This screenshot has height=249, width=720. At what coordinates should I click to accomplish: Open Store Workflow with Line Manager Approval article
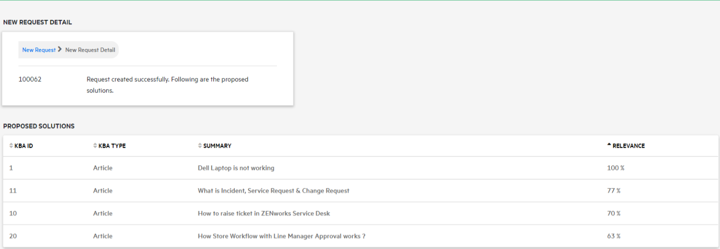(x=281, y=236)
